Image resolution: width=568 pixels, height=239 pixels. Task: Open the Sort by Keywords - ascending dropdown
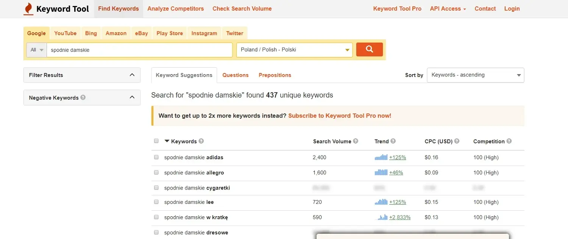click(x=476, y=75)
